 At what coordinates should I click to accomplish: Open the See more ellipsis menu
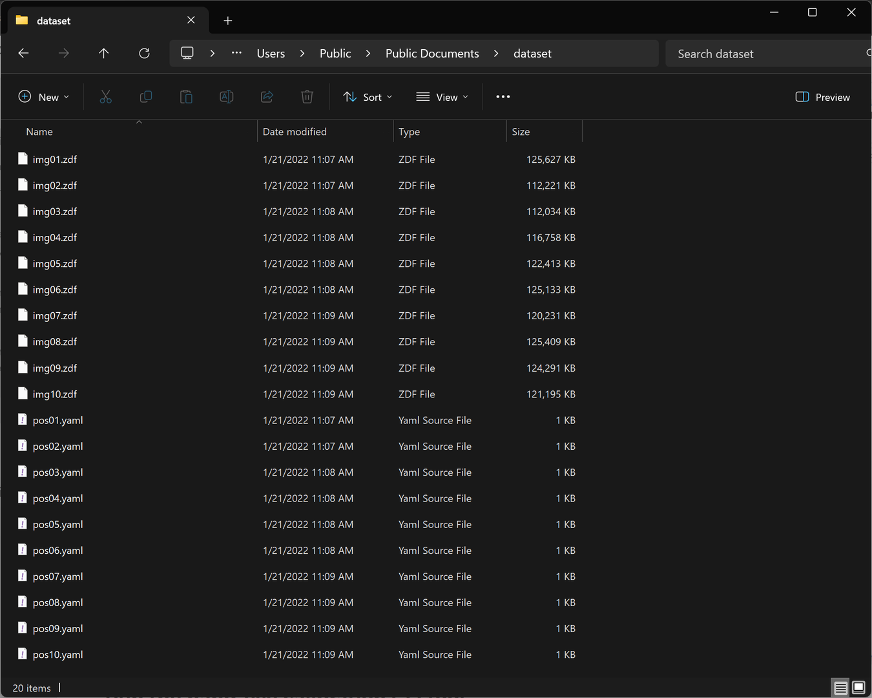(x=503, y=97)
